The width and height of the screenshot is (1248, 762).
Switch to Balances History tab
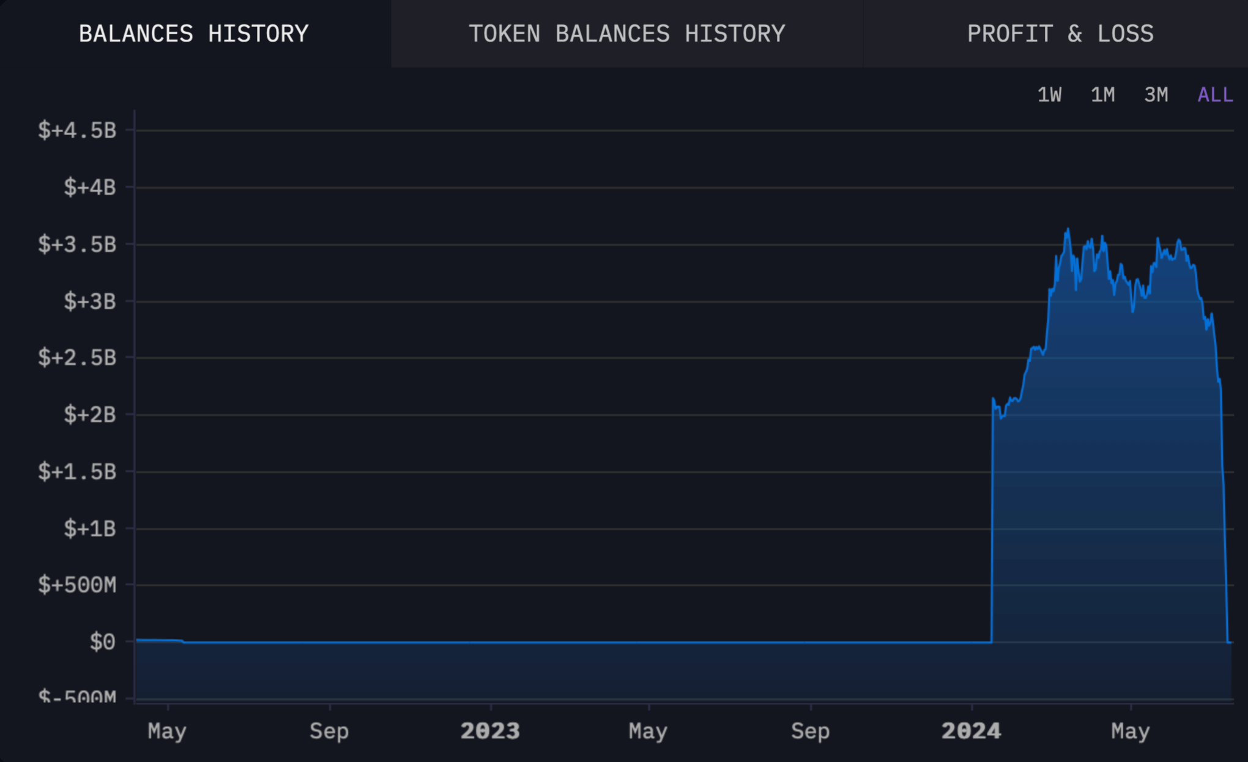pos(194,34)
